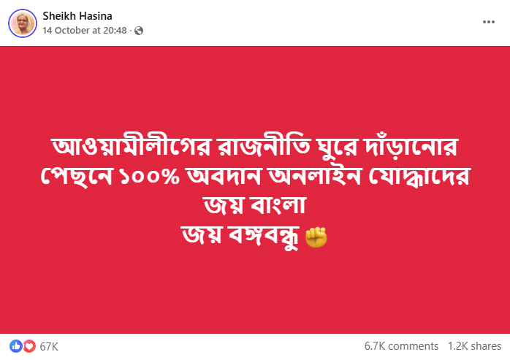Viewport: 510px width, 360px height.
Task: View the 67K reactions list
Action: 49,345
